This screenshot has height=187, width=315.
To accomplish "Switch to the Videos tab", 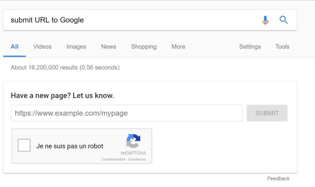I will [x=42, y=47].
